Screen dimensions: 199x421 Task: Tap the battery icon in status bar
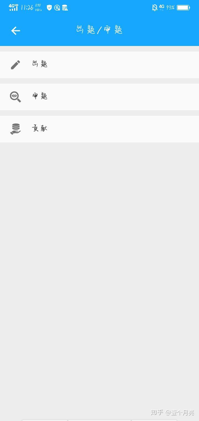click(183, 7)
